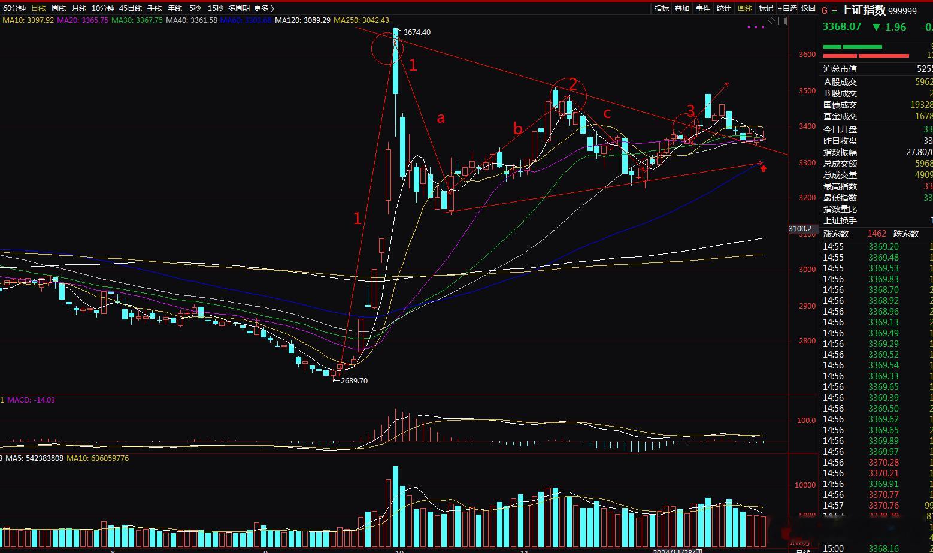This screenshot has width=933, height=553.
Task: Click the 2689.70 low price label
Action: (x=354, y=380)
